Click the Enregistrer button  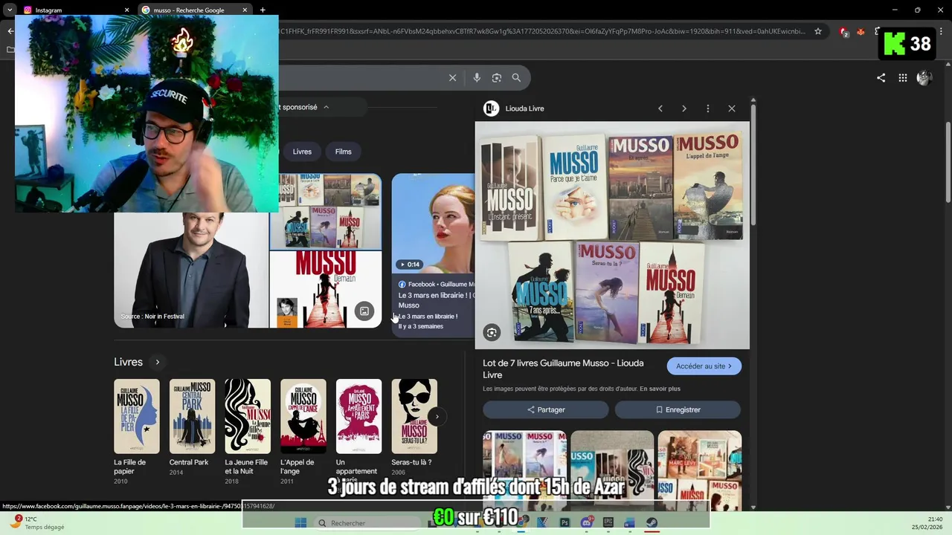[678, 409]
